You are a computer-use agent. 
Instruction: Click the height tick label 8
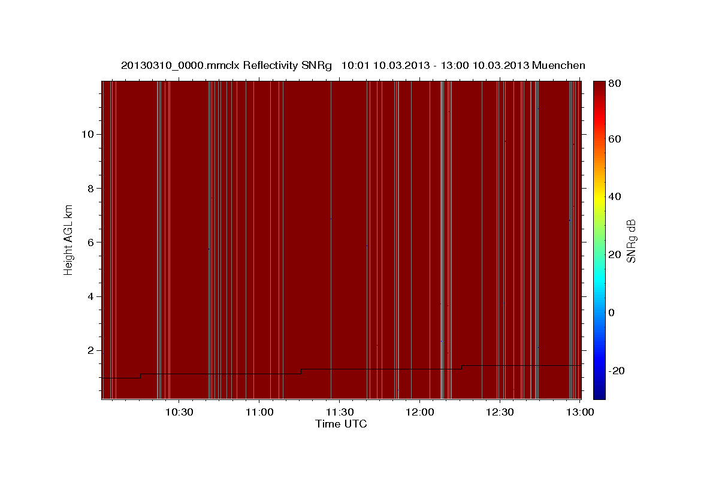coord(91,188)
